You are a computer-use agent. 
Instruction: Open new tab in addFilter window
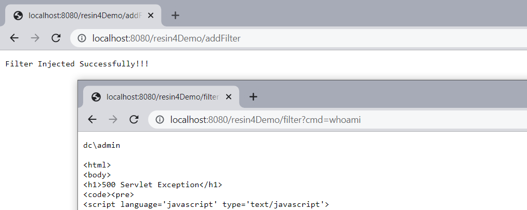coord(175,16)
